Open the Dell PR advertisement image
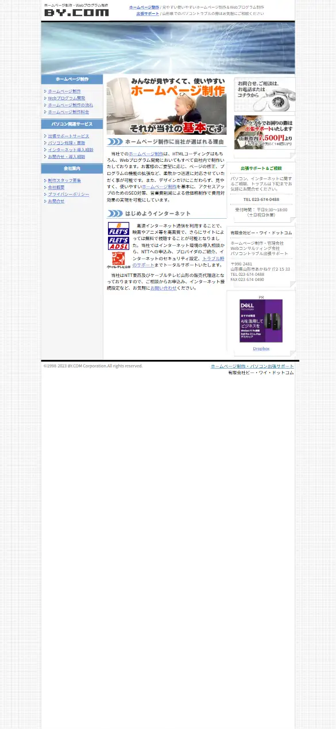The width and height of the screenshot is (336, 729). pyautogui.click(x=261, y=321)
